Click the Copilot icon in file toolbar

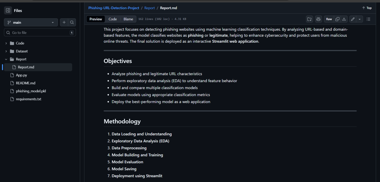click(x=318, y=19)
